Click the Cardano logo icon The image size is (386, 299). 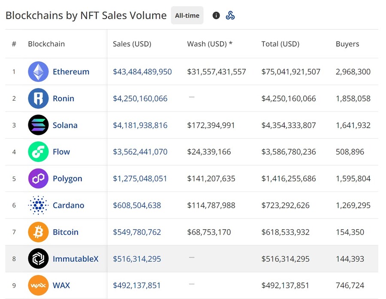click(38, 205)
